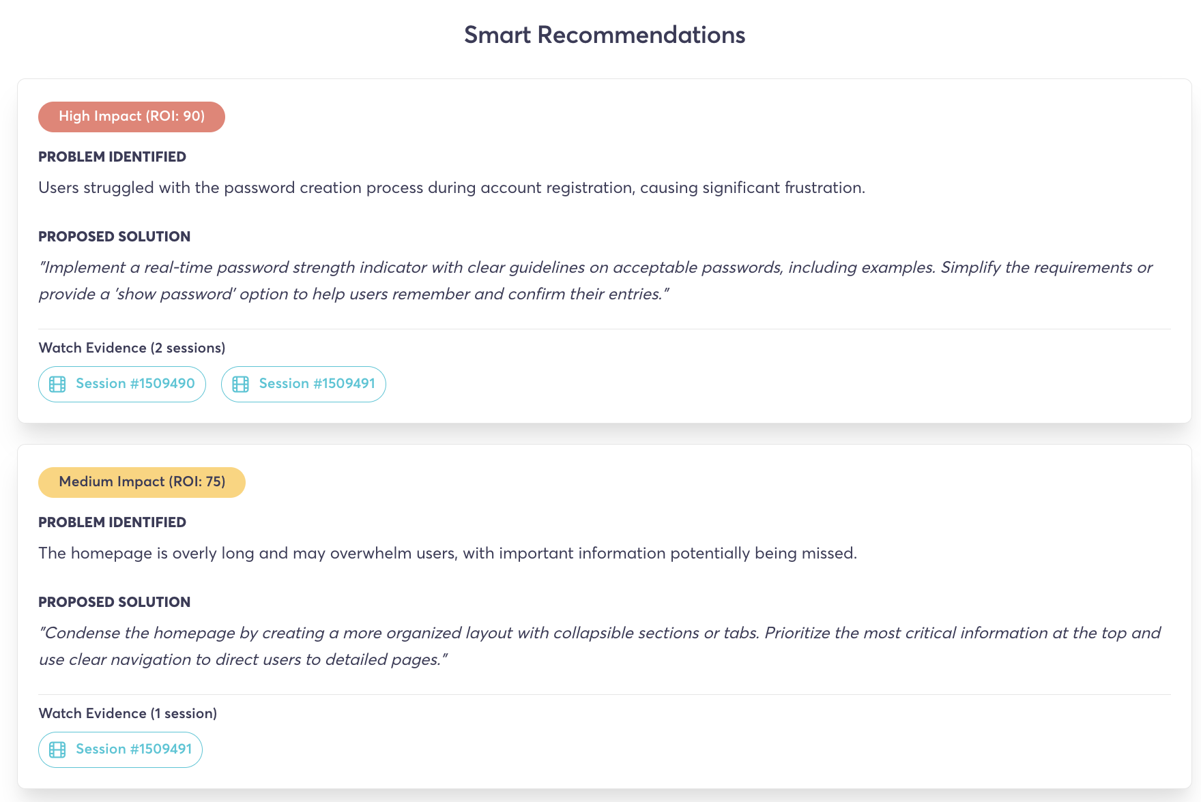
Task: Select the High Impact (ROI: 90) badge
Action: point(131,116)
